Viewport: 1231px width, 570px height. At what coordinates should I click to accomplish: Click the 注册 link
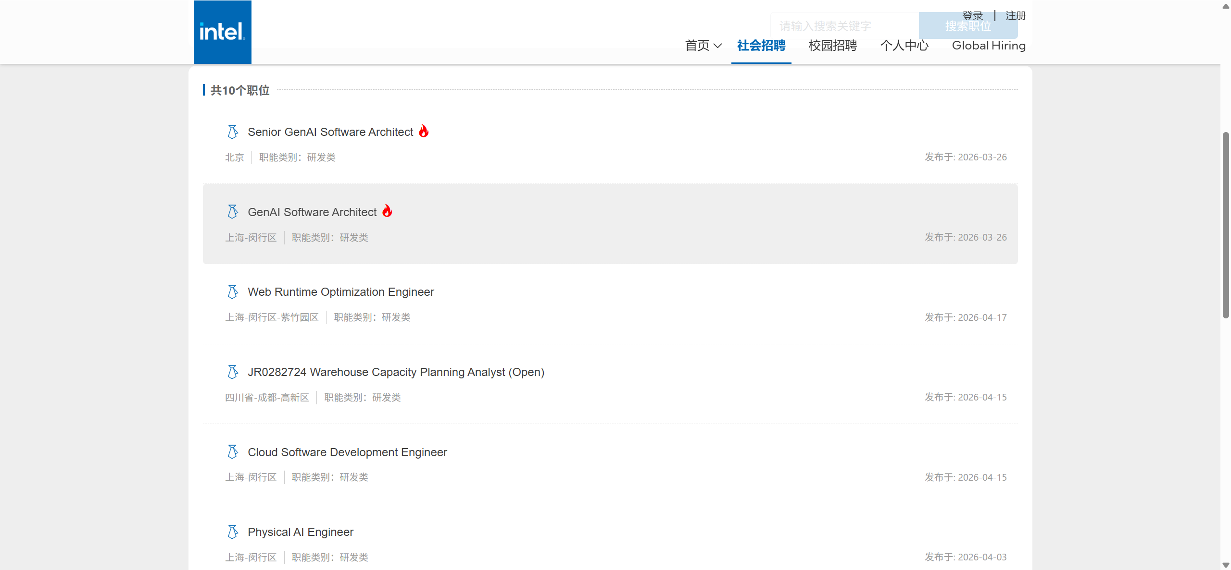pyautogui.click(x=1016, y=16)
